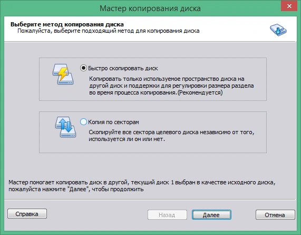The height and width of the screenshot is (235, 301).
Task: Click the 'Мастер копирования диска' title bar
Action: point(150,8)
